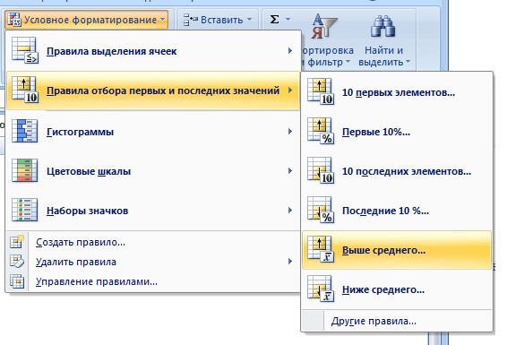Screen dimensions: 507x345
Task: Select 10 последних элементов… rule
Action: pos(397,171)
